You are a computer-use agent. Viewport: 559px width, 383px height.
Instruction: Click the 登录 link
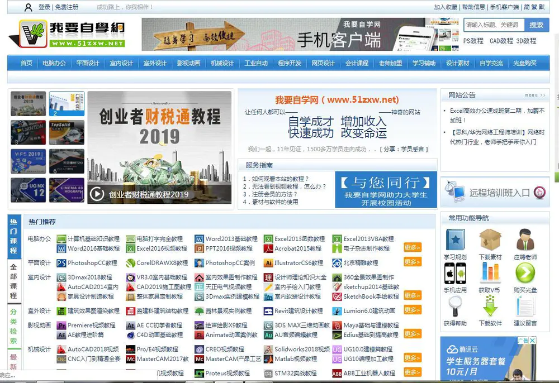(44, 7)
